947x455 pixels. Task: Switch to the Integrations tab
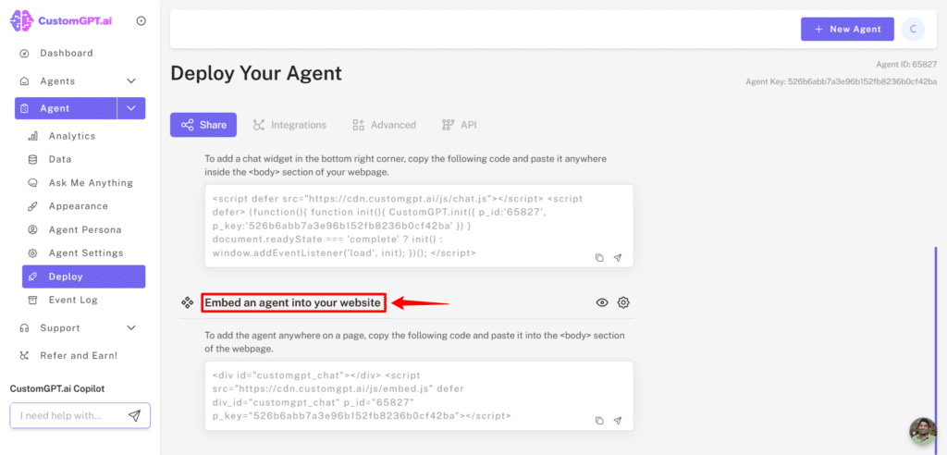point(289,125)
